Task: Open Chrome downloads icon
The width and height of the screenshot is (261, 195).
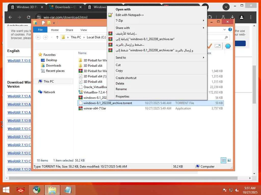Action: [232, 17]
